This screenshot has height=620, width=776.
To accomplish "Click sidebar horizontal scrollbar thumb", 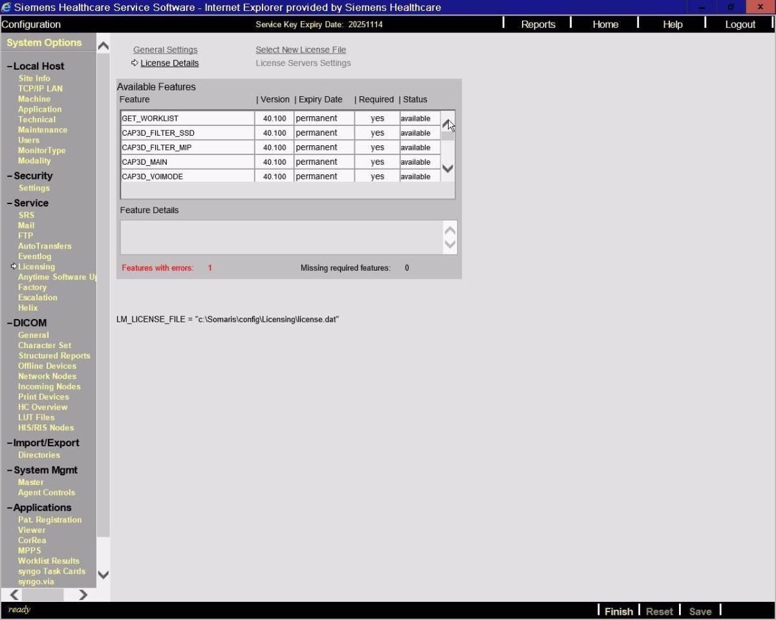I will coord(44,595).
